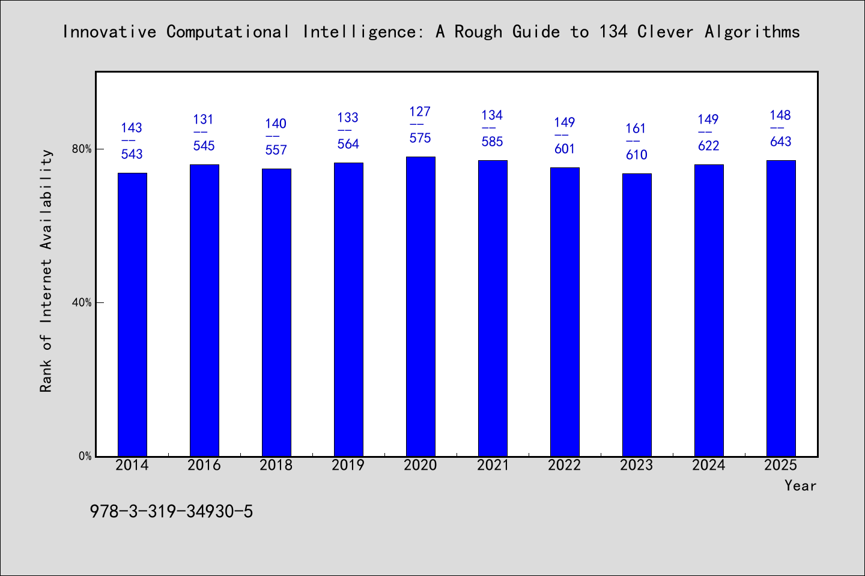Screen dimensions: 865x576
Task: Click the value 133 above 2019
Action: tap(348, 118)
